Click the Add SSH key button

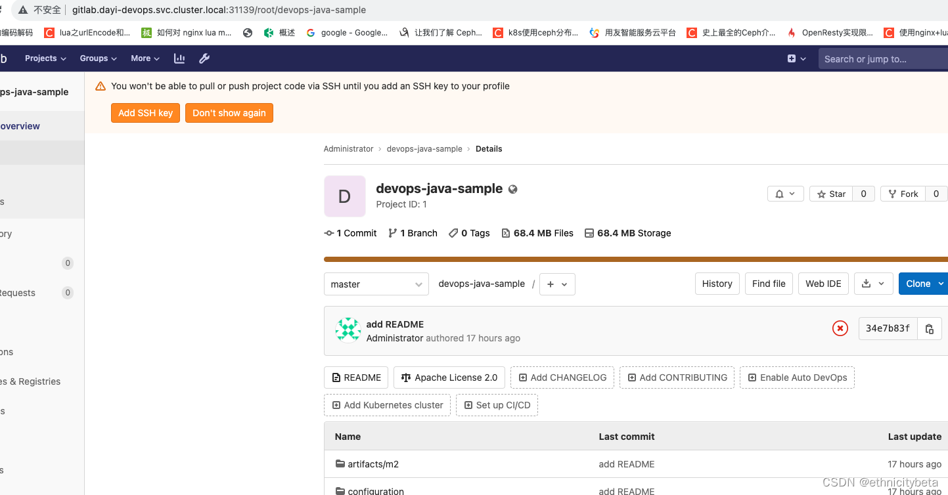(x=145, y=112)
